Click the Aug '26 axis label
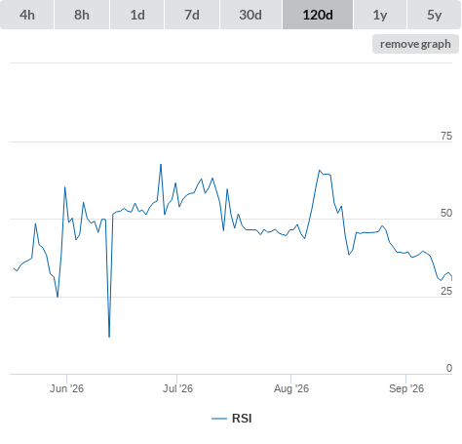The width and height of the screenshot is (462, 444). (291, 388)
